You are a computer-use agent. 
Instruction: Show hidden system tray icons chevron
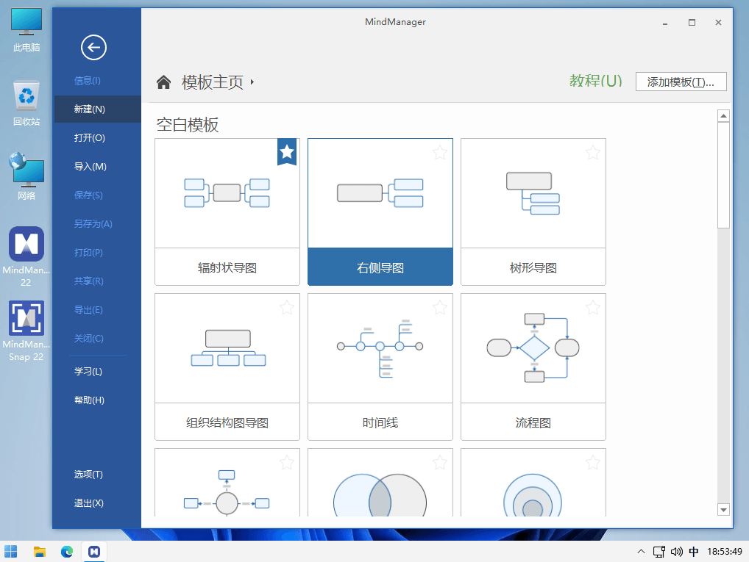point(641,552)
